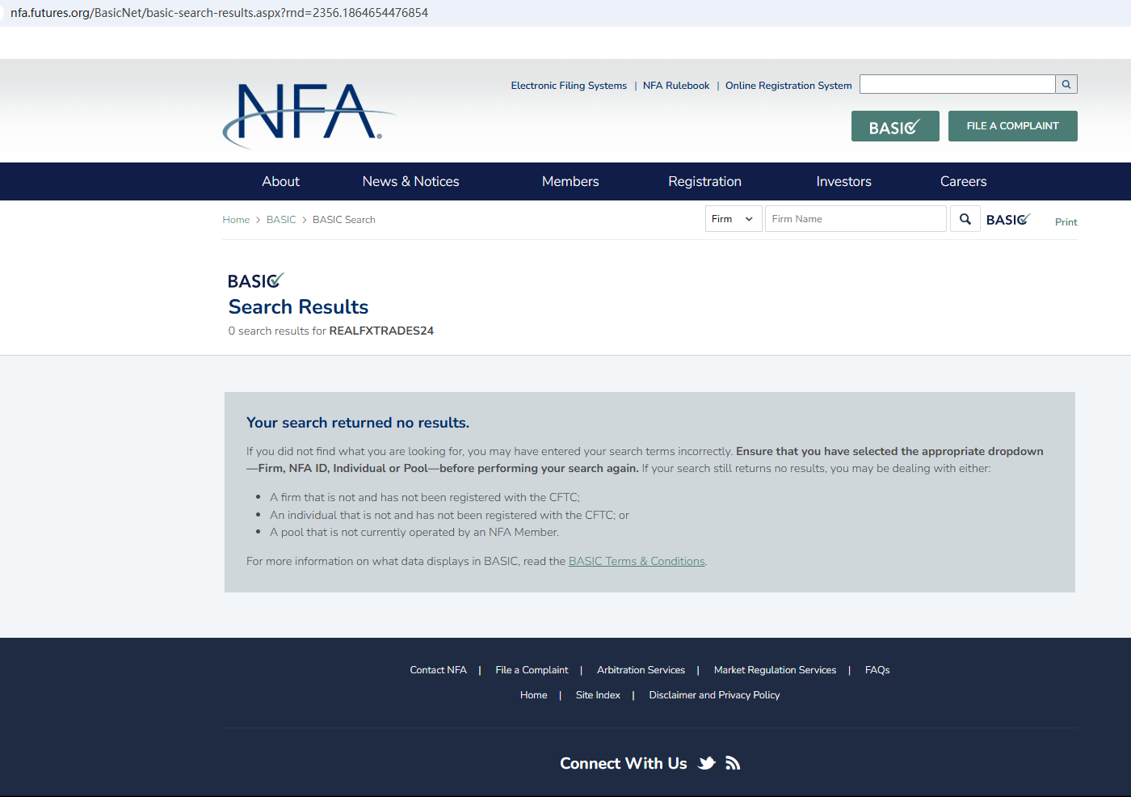Open Market Regulation Services footer link
This screenshot has height=797, width=1131.
click(x=775, y=670)
